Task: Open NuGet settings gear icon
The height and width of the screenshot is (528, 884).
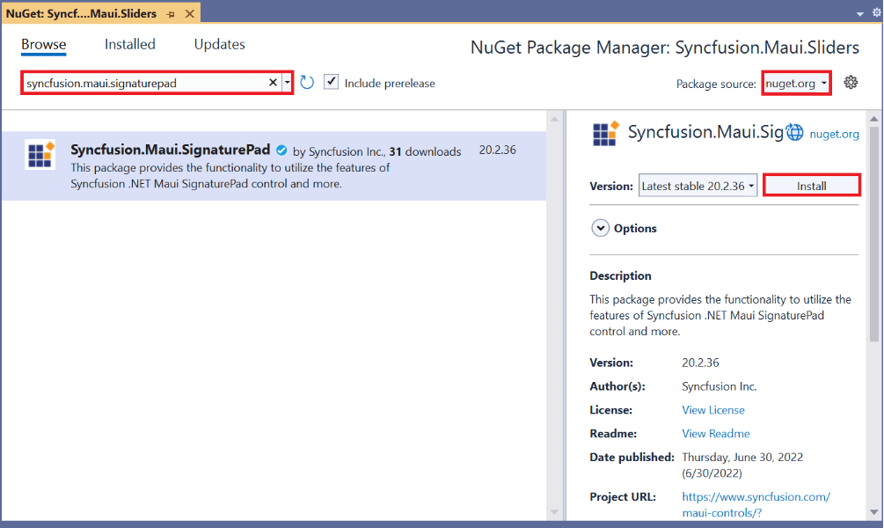Action: click(x=851, y=83)
